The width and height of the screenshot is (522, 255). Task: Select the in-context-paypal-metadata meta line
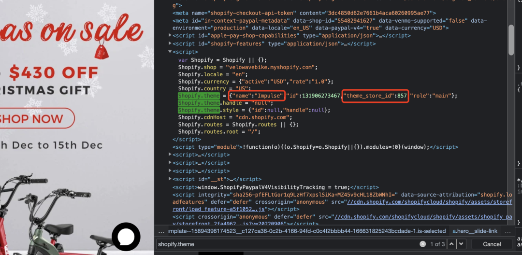pos(330,24)
